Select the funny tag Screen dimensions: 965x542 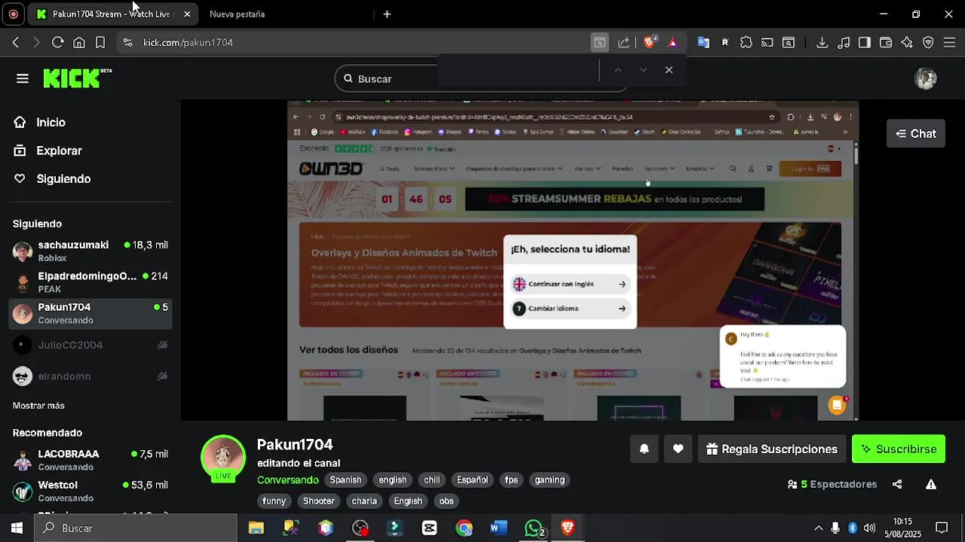[x=274, y=501]
